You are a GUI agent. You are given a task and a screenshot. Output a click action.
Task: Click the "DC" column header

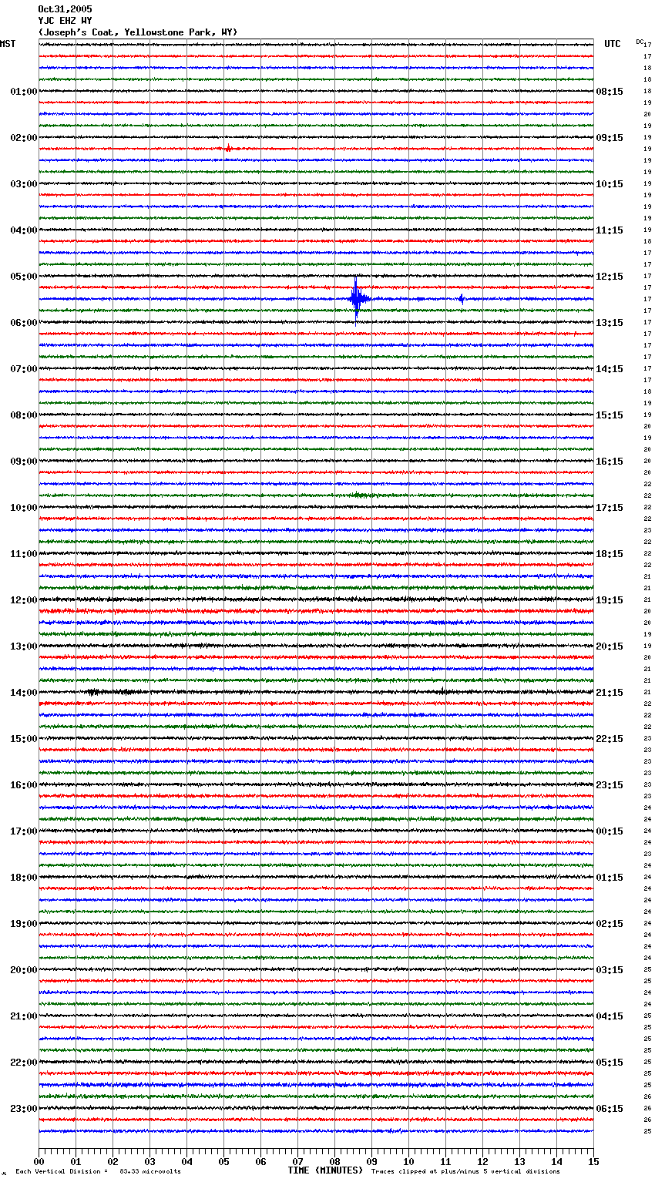coord(640,41)
